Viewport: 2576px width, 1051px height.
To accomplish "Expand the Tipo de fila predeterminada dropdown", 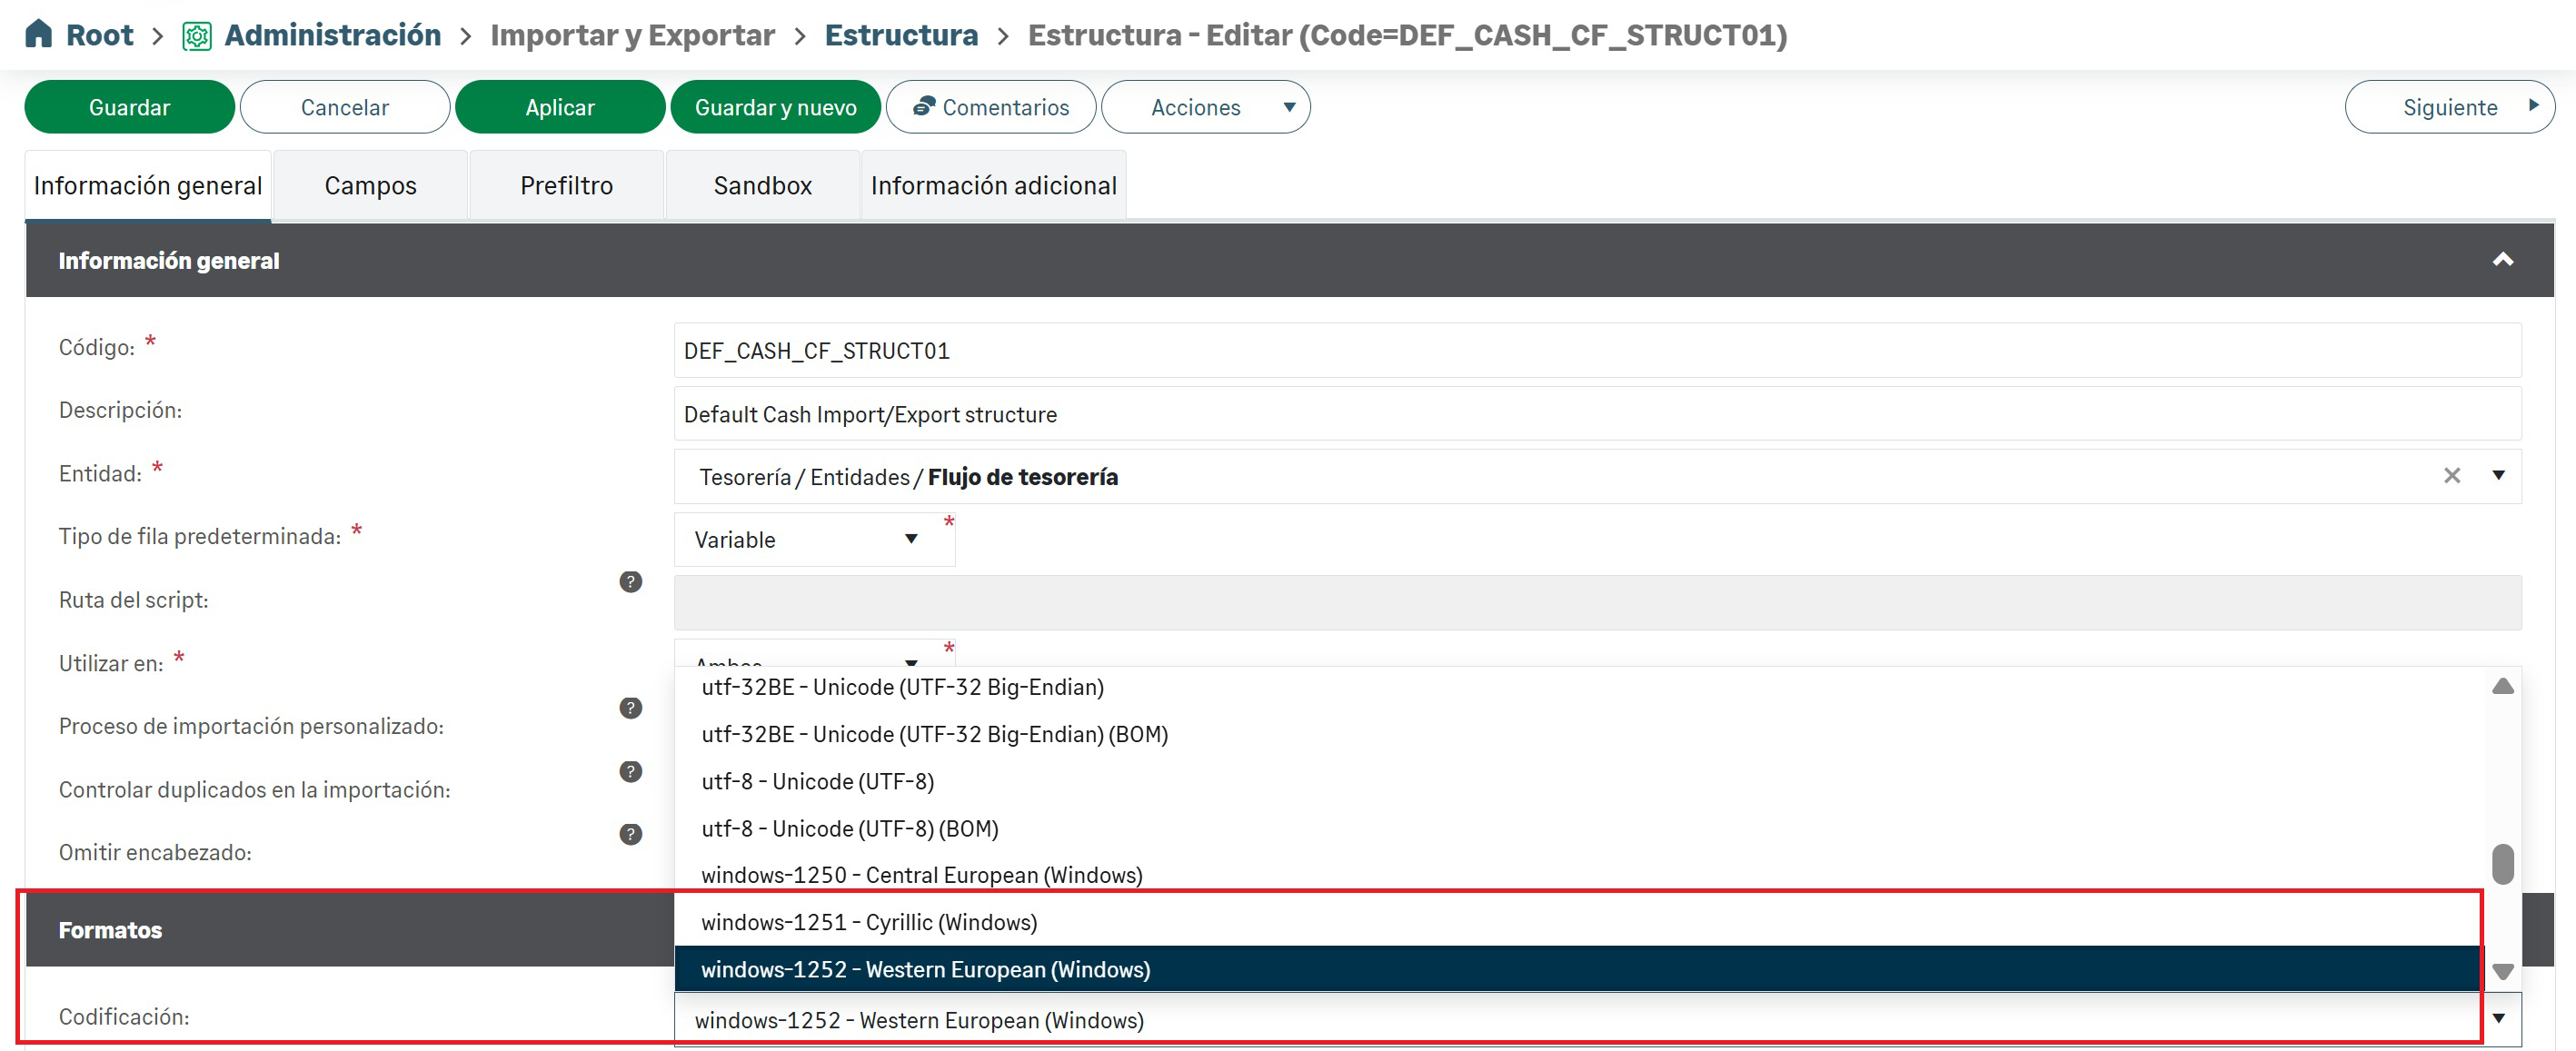I will point(910,539).
